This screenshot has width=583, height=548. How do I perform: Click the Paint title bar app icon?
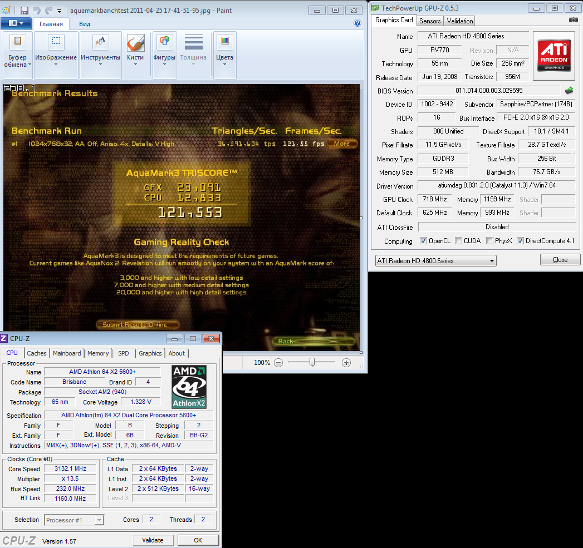(x=6, y=11)
